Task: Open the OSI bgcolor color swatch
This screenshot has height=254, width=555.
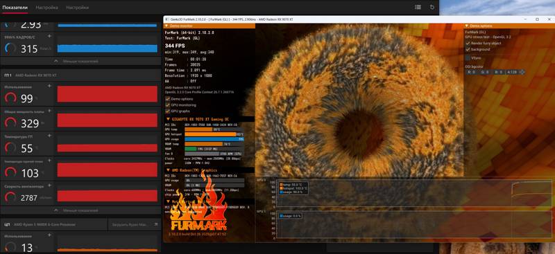Action: pyautogui.click(x=522, y=72)
